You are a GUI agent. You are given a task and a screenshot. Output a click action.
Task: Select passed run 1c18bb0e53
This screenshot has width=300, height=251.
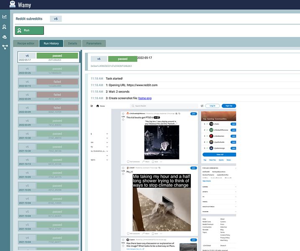point(49,70)
